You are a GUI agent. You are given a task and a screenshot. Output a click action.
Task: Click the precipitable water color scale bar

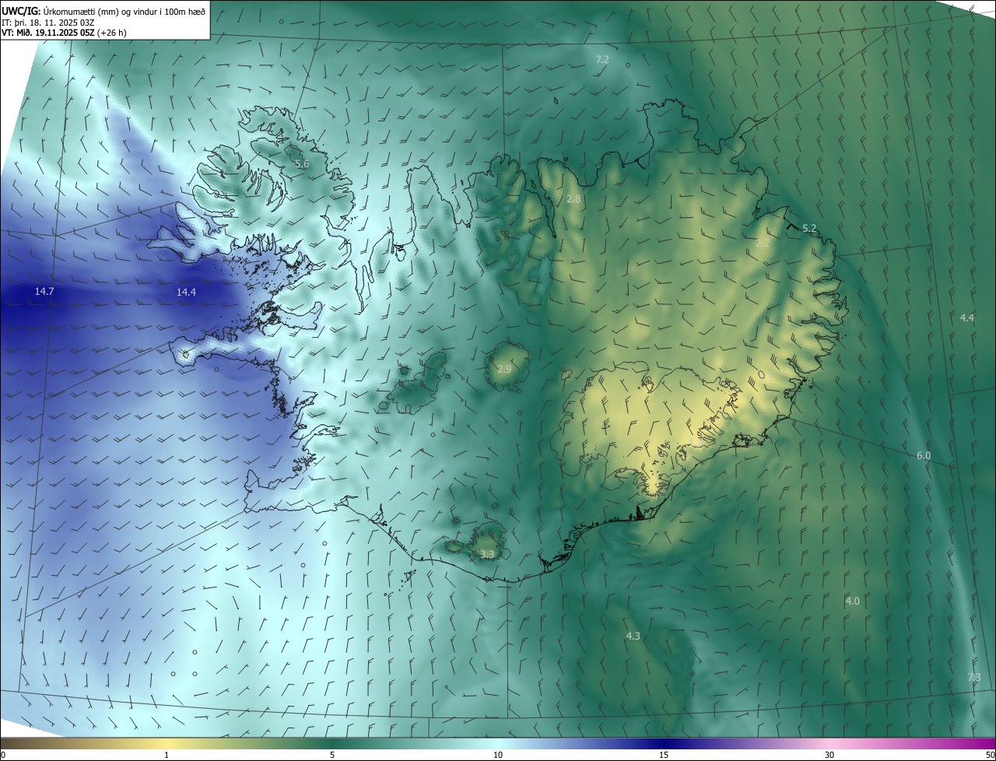498,743
